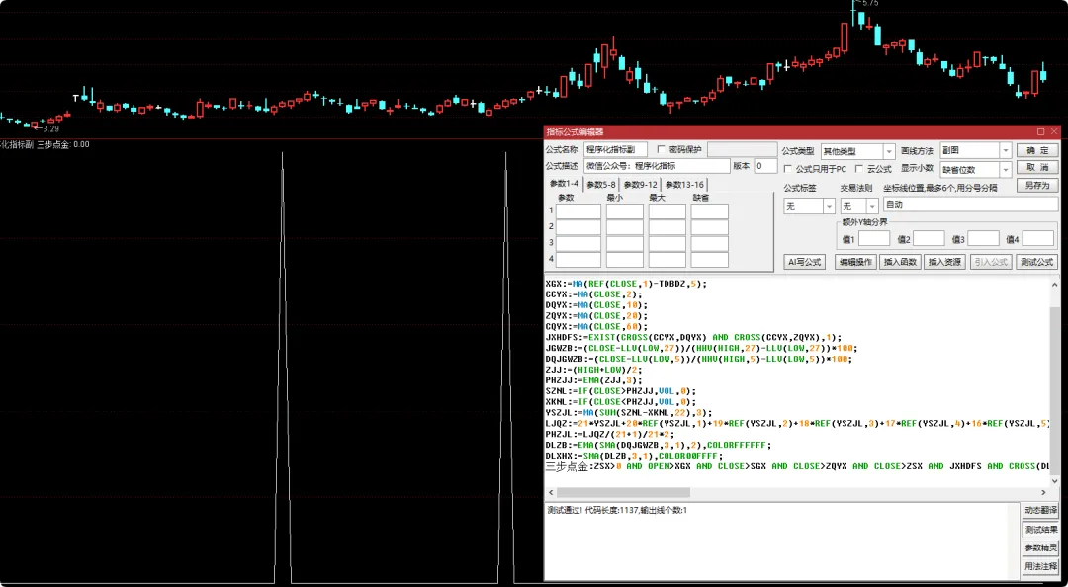The image size is (1068, 587).
Task: Click the 版本 number field
Action: pyautogui.click(x=765, y=166)
